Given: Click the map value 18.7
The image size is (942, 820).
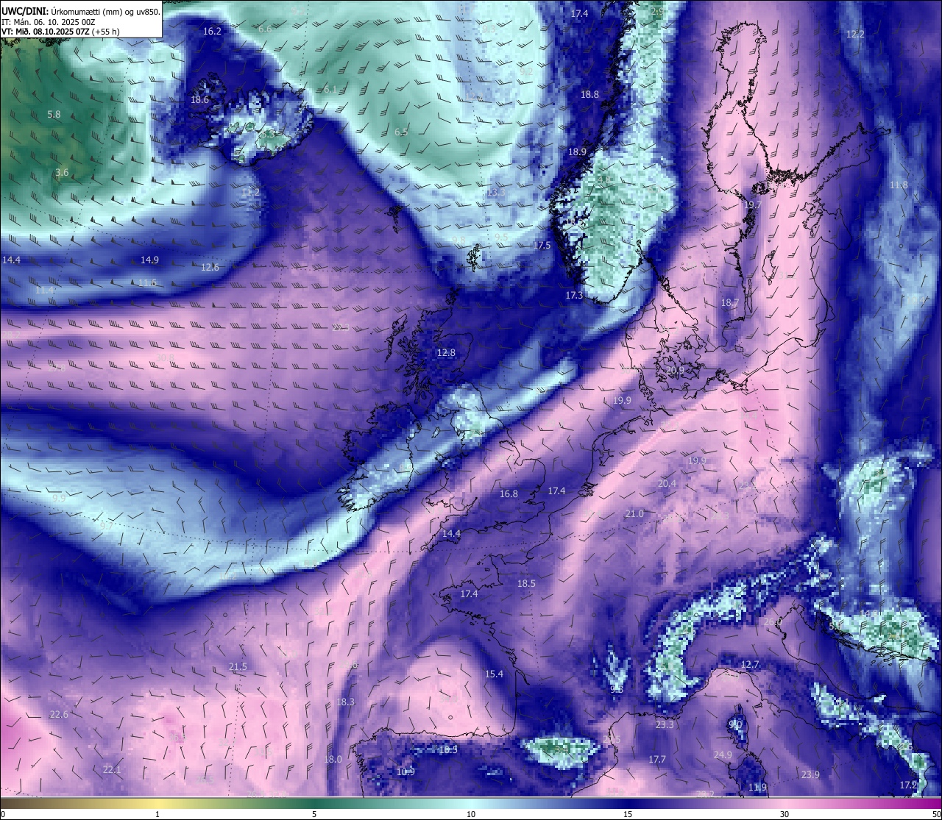Looking at the screenshot, I should (x=729, y=302).
